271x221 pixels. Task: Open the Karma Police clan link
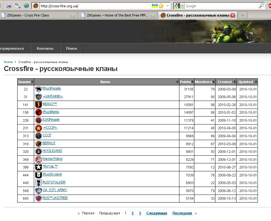pyautogui.click(x=52, y=159)
